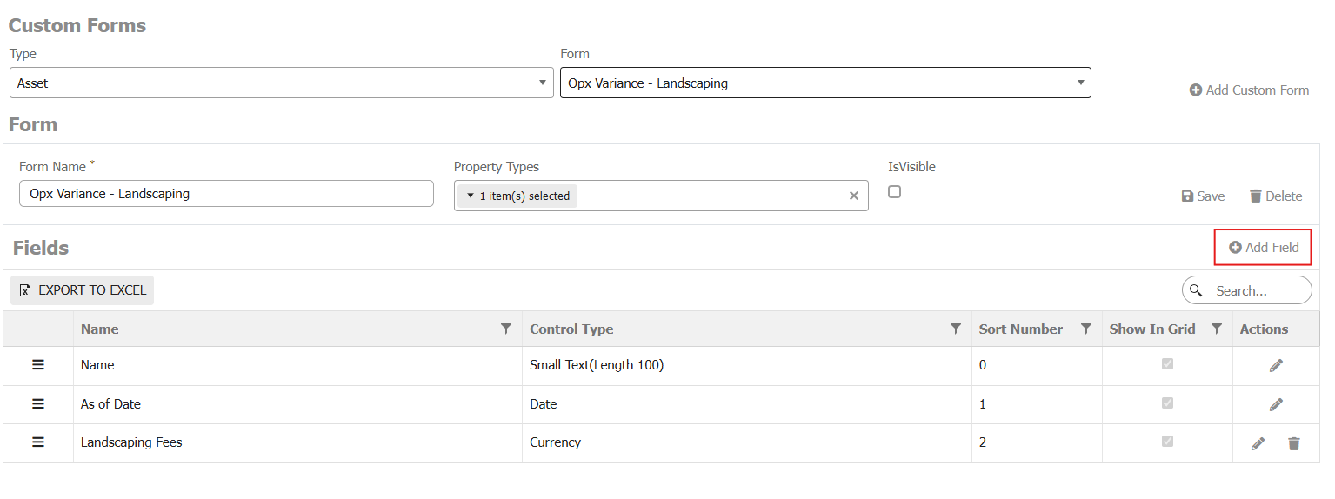Open the Type dropdown showing Asset
This screenshot has width=1335, height=499.
click(281, 83)
